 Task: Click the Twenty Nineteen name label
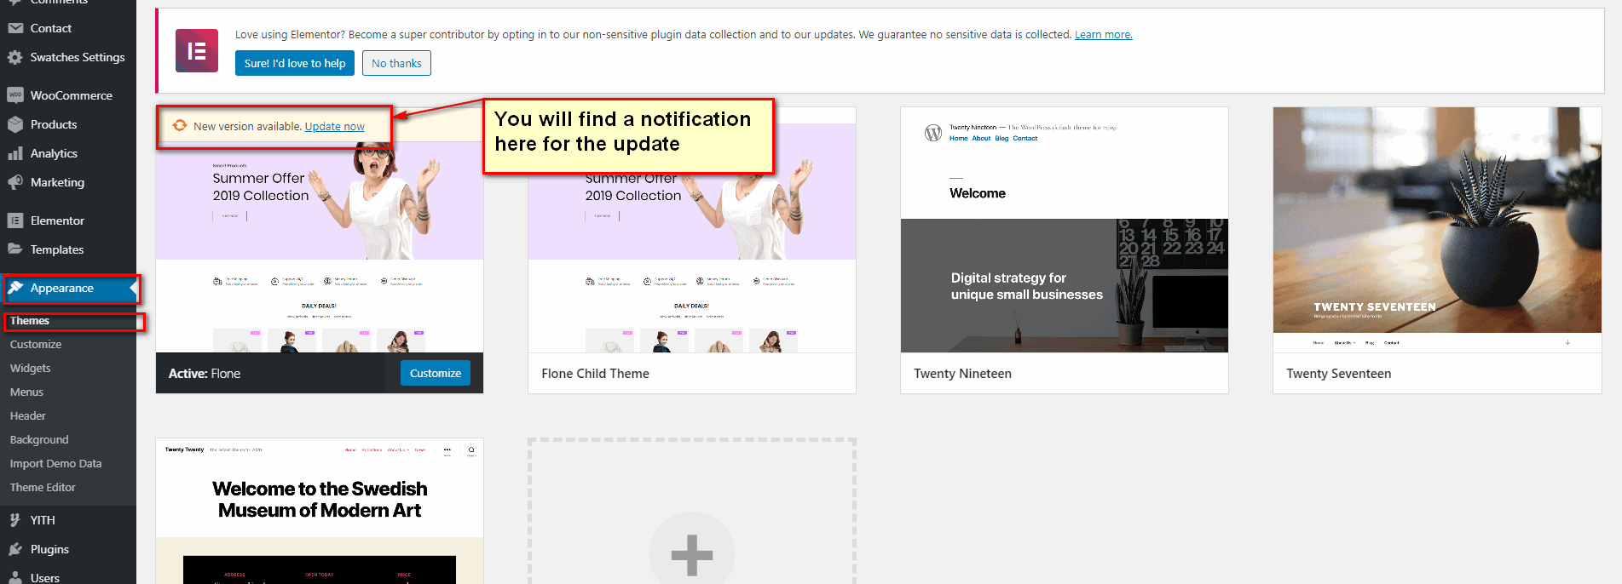962,374
